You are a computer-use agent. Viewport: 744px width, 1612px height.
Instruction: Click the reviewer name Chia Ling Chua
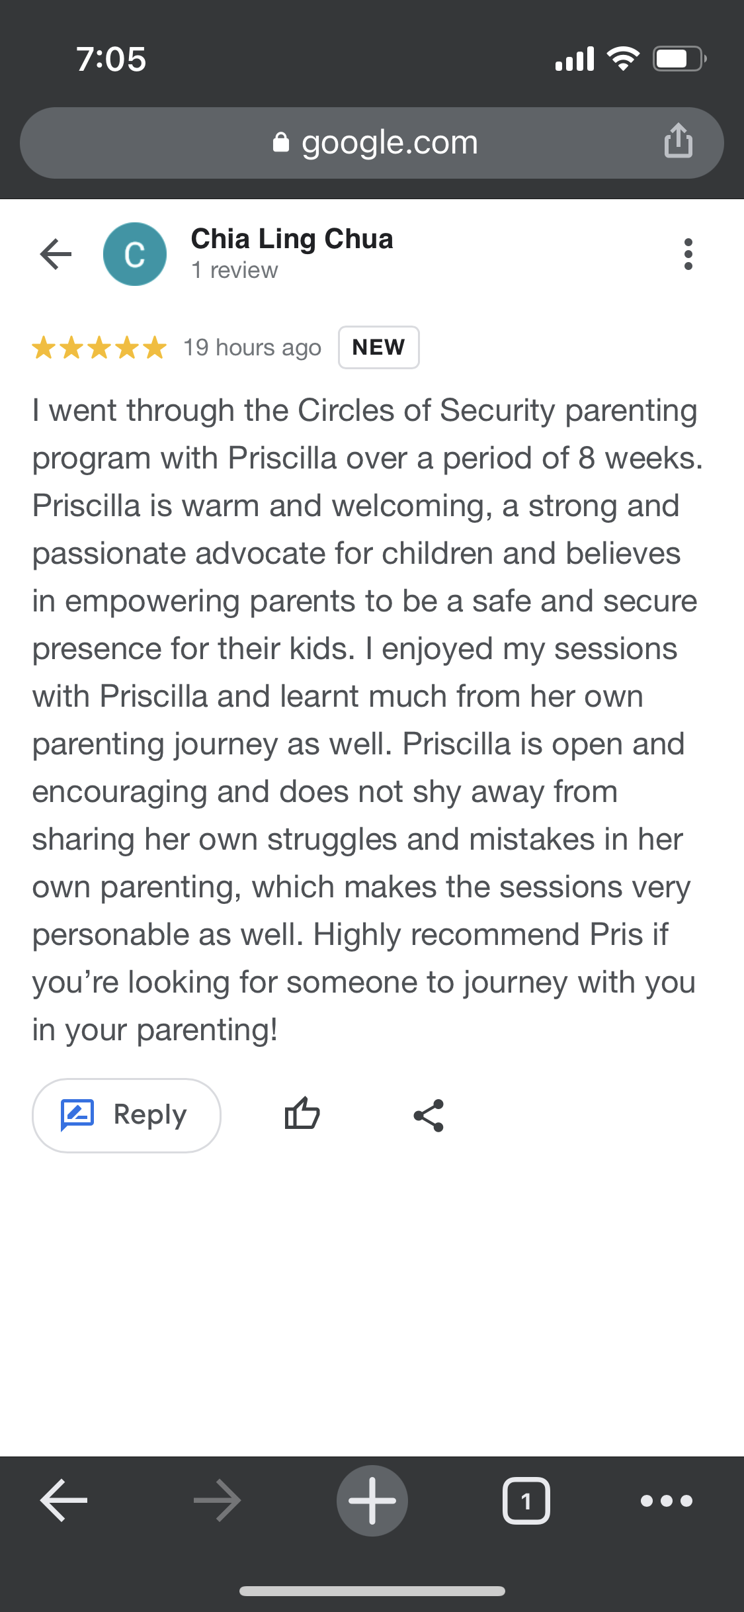[292, 240]
